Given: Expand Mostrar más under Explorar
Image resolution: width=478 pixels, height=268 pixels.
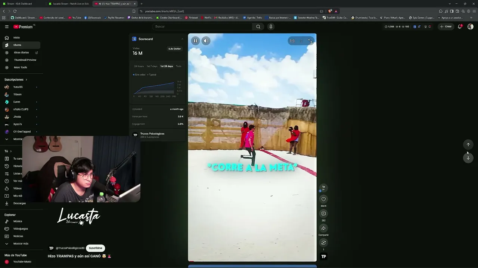Looking at the screenshot, I should (x=21, y=244).
